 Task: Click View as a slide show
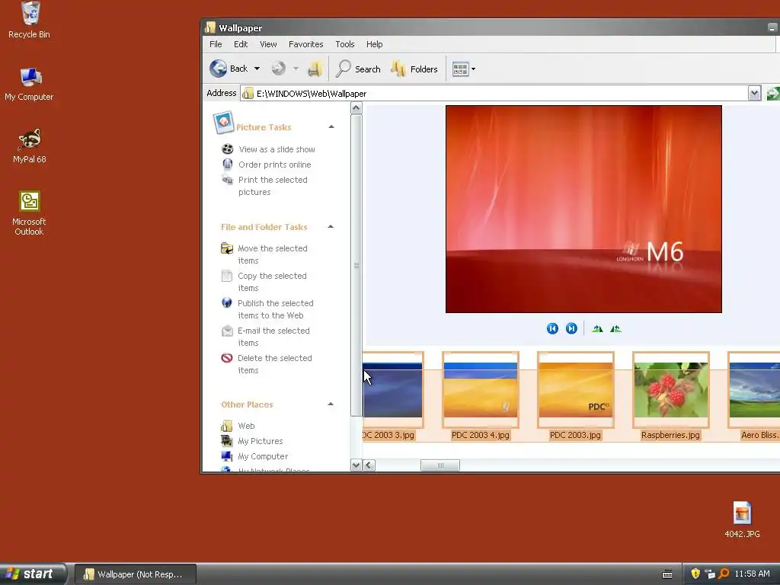pyautogui.click(x=277, y=149)
